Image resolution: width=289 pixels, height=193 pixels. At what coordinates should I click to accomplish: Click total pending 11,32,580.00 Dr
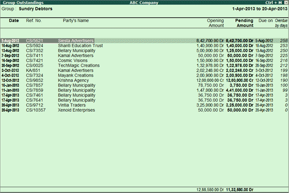tap(240, 190)
